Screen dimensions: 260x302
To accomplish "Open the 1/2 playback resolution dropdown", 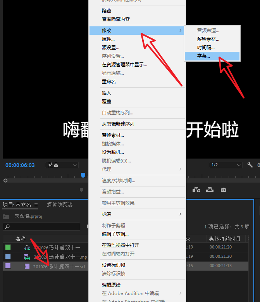I will 226,165.
